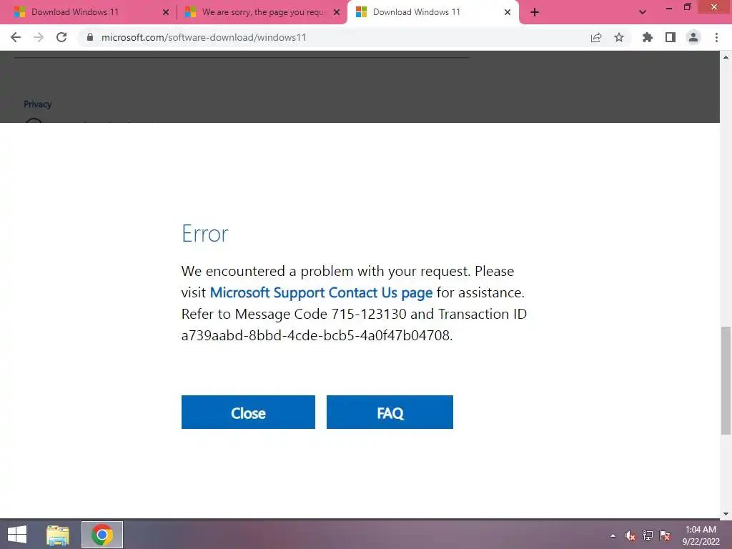Viewport: 732px width, 549px height.
Task: Click the vertical scrollbar thumb
Action: tap(726, 380)
